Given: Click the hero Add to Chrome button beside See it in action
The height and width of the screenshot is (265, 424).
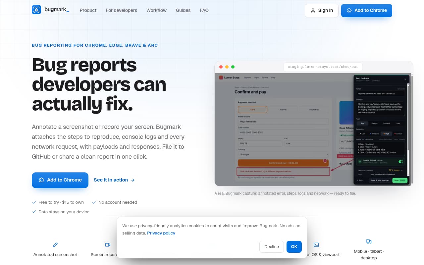Looking at the screenshot, I should 60,180.
